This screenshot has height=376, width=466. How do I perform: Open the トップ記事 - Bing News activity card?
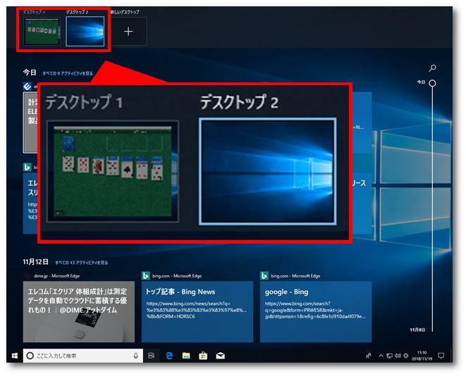click(x=197, y=312)
